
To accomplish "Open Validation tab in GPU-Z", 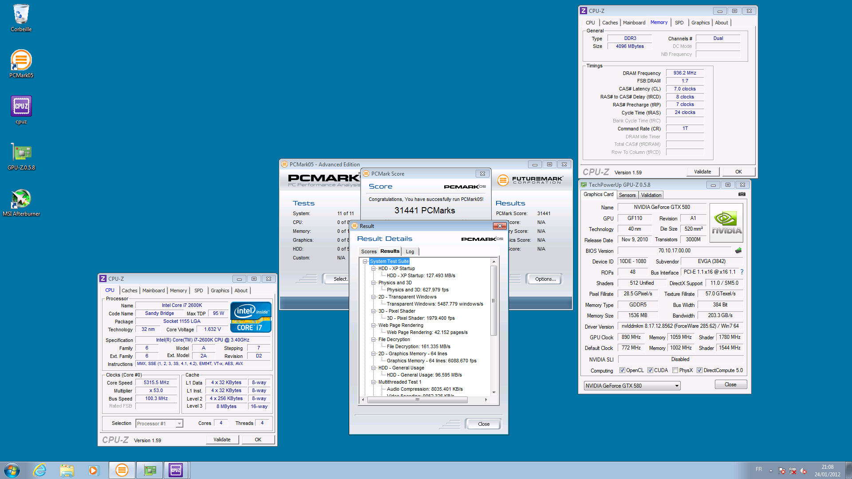I will 651,195.
